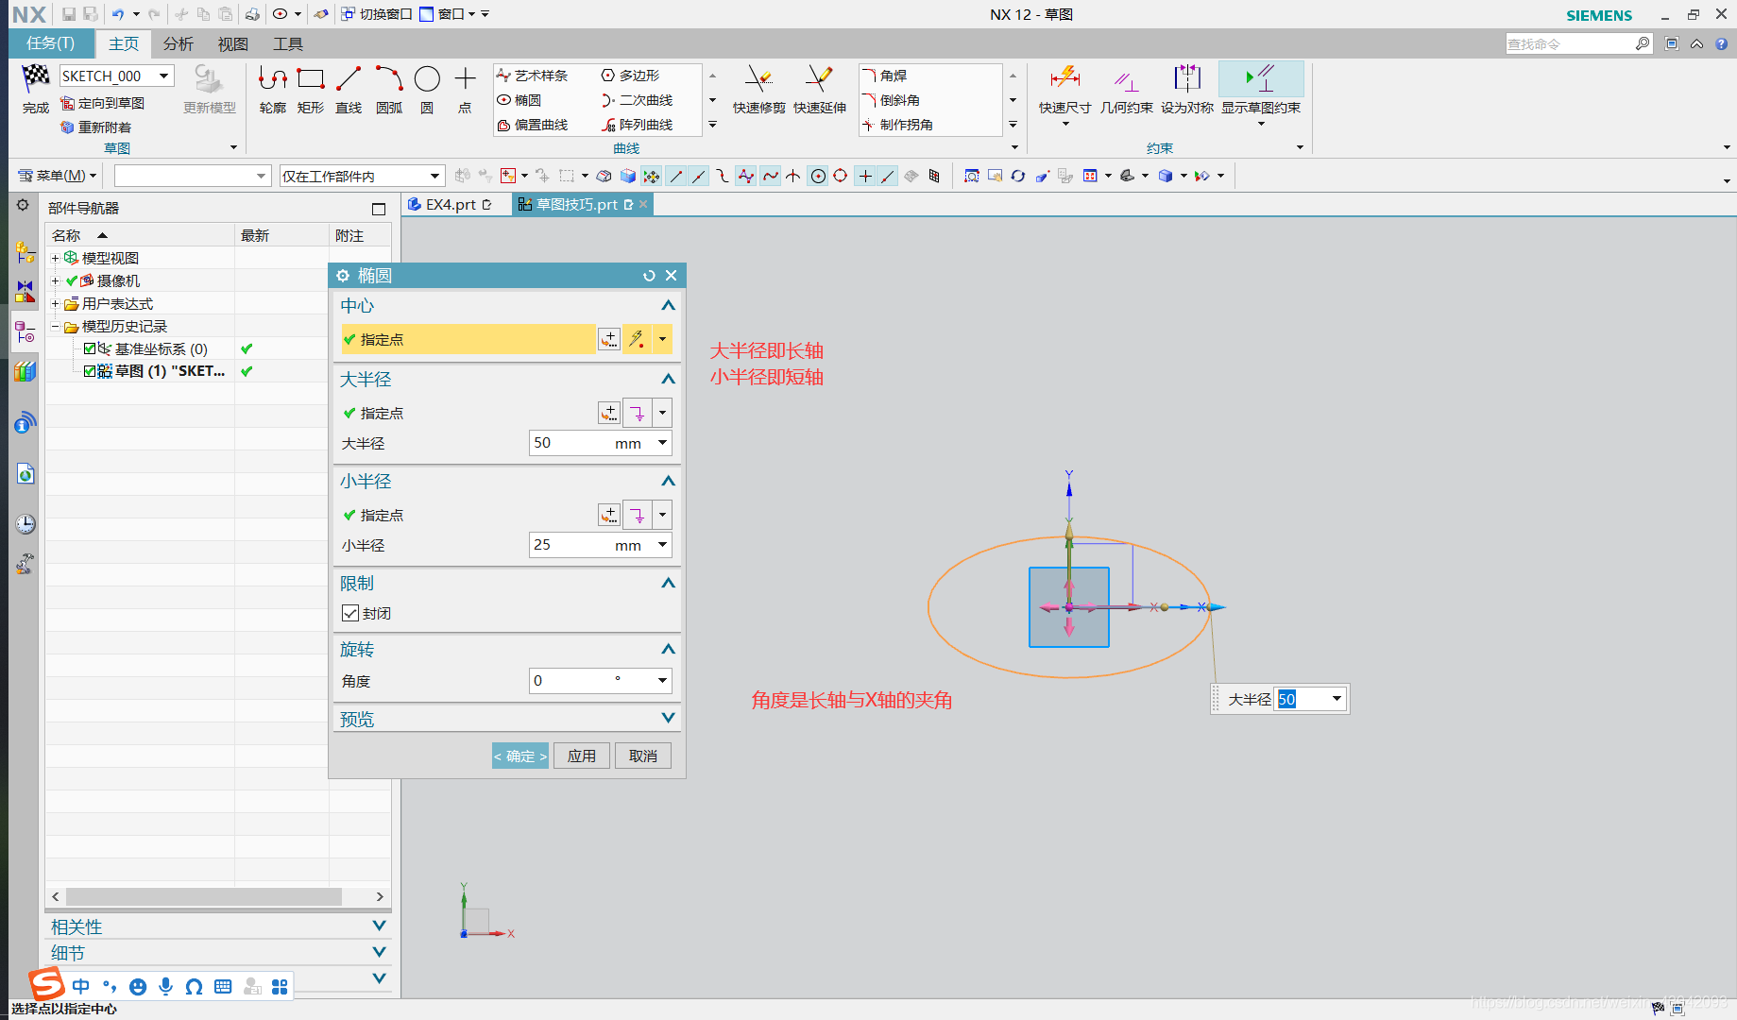Viewport: 1737px width, 1020px height.
Task: Click the 应用 apply button
Action: click(x=582, y=756)
